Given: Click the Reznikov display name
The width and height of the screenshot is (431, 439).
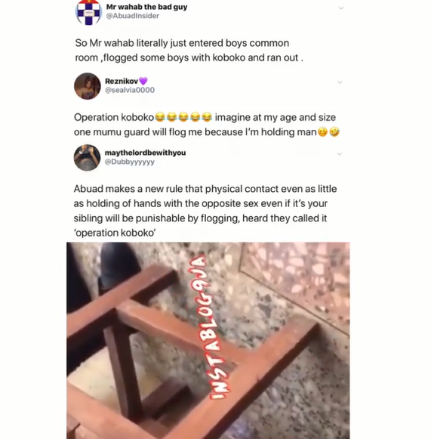Looking at the screenshot, I should coord(122,81).
